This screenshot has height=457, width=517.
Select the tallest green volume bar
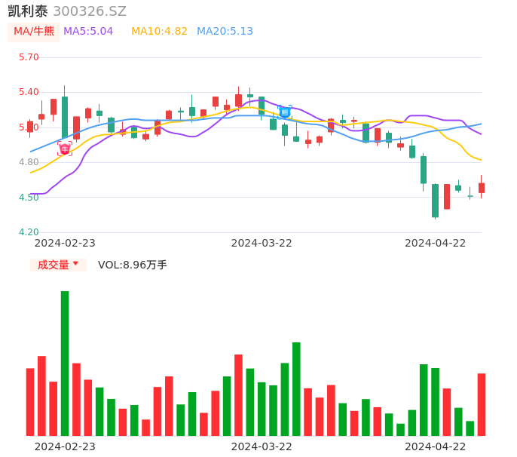(65, 363)
